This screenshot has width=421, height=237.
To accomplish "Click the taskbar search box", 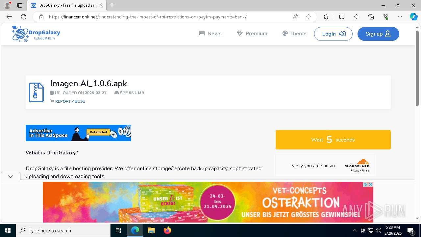I will [x=63, y=230].
